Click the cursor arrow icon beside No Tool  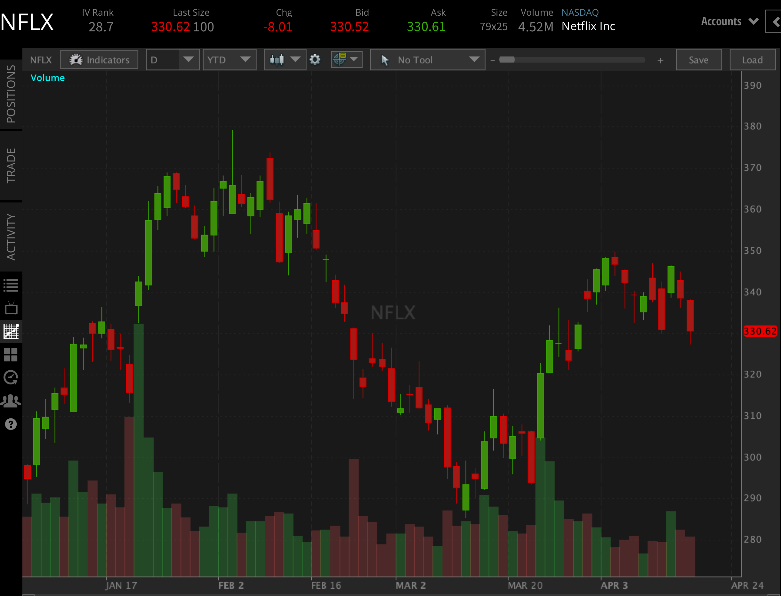[384, 60]
